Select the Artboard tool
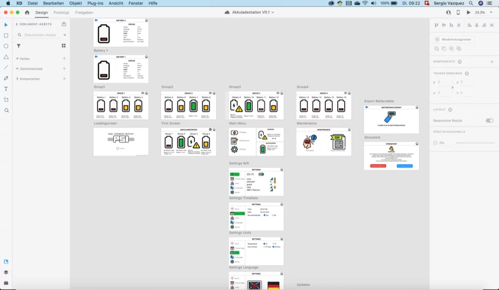Viewport: 499px width, 290px height. (x=6, y=99)
